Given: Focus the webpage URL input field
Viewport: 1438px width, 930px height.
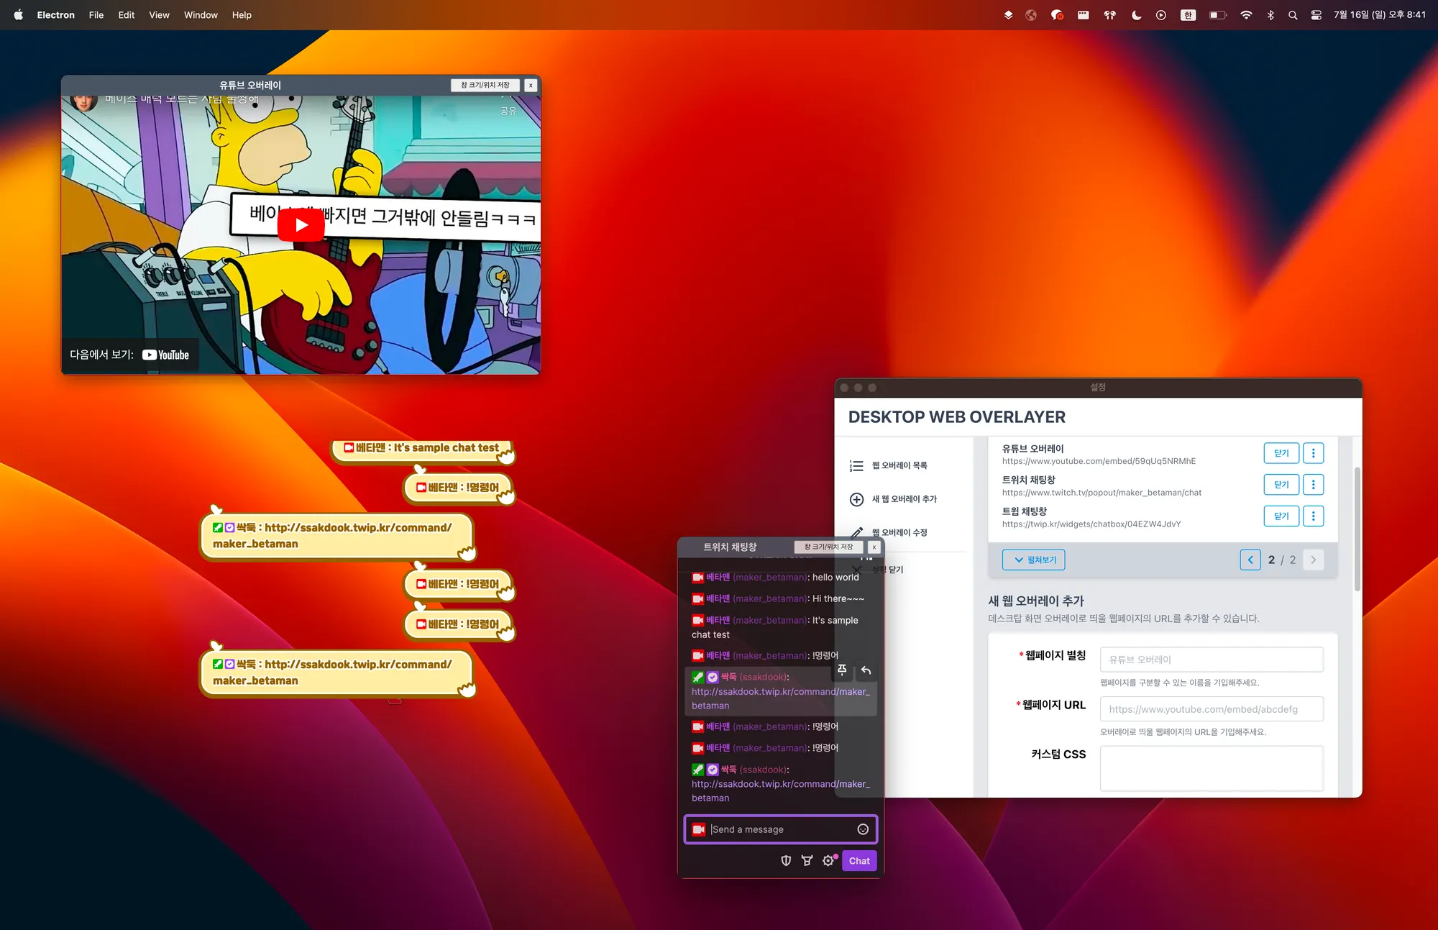Looking at the screenshot, I should click(1211, 709).
